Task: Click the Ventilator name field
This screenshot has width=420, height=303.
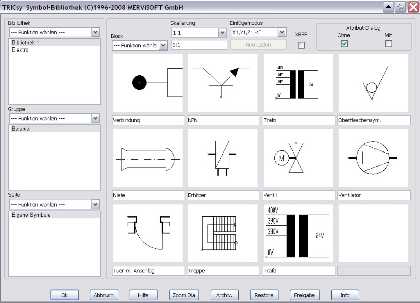Action: click(374, 195)
